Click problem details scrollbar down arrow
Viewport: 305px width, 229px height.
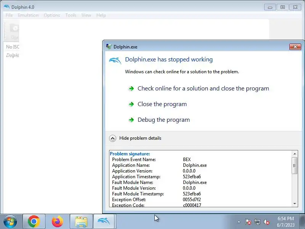pos(295,204)
